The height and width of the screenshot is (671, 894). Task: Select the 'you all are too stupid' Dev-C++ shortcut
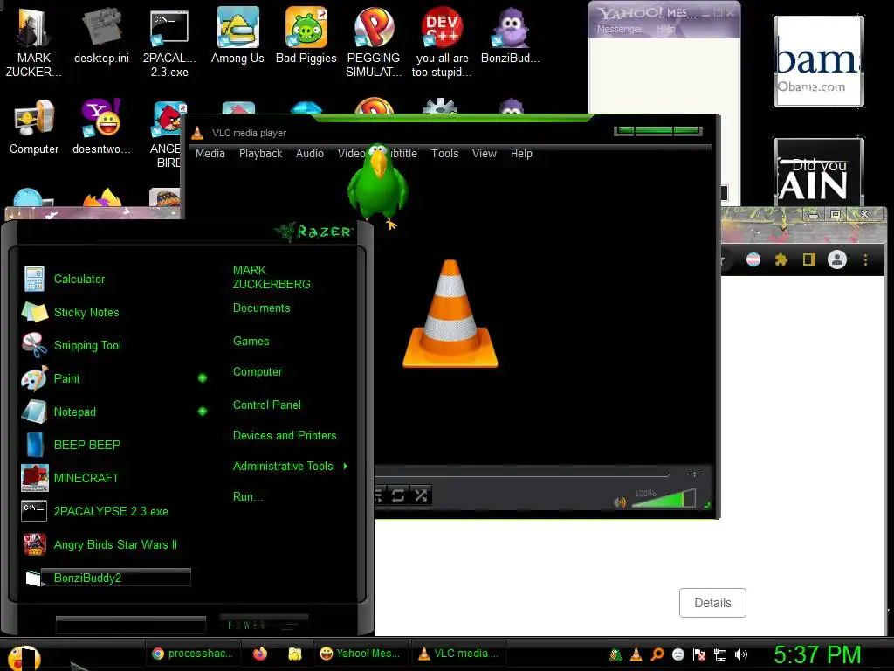(442, 42)
